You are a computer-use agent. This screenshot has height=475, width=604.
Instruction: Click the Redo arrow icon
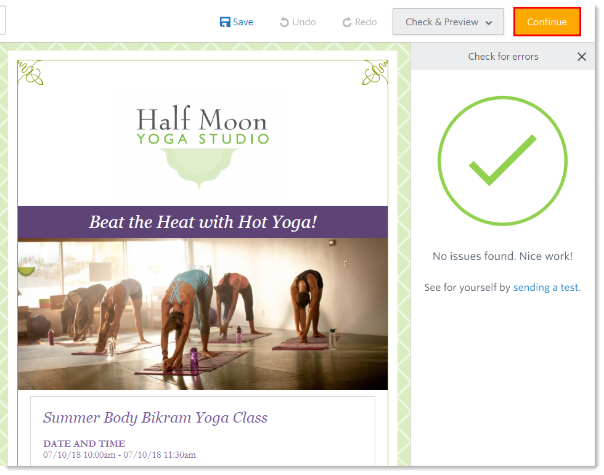347,22
